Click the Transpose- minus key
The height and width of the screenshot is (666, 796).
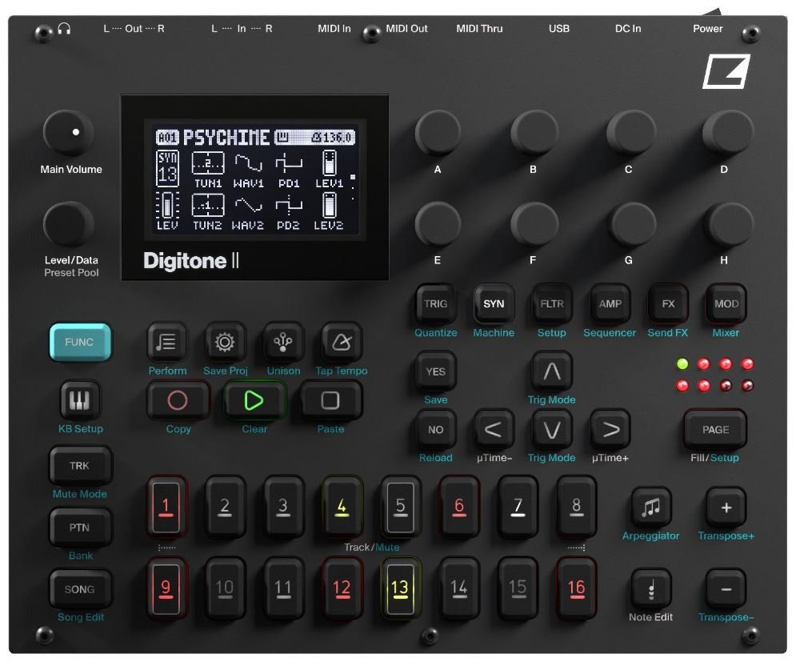click(726, 589)
